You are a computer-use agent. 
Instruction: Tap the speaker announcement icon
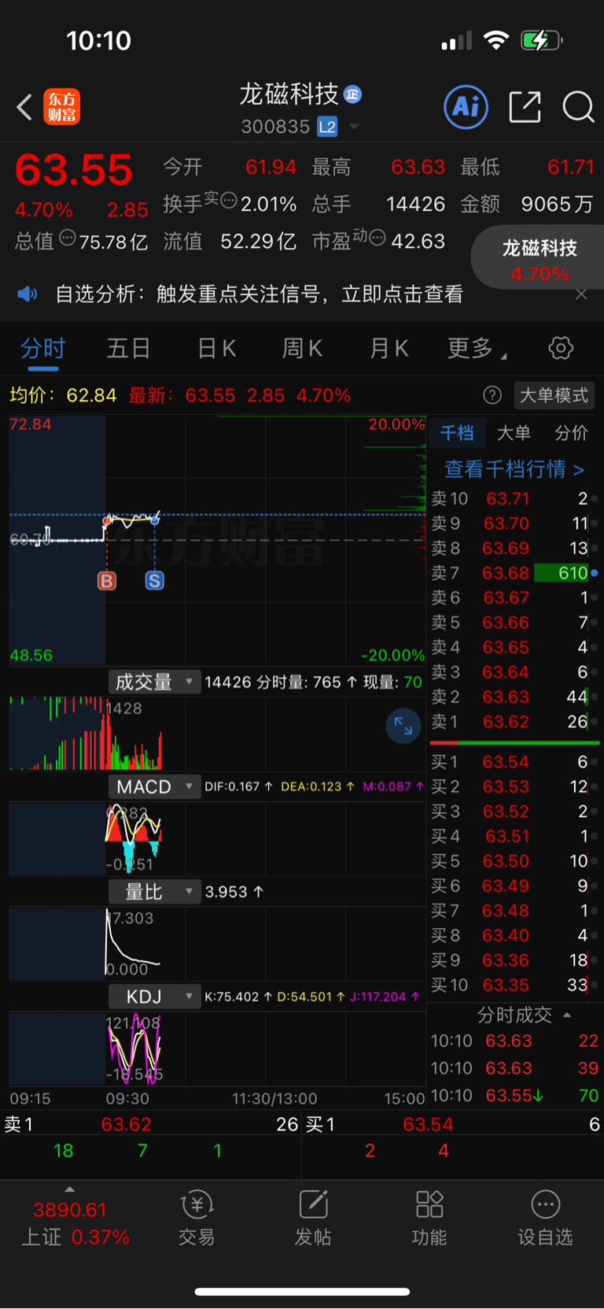[27, 294]
